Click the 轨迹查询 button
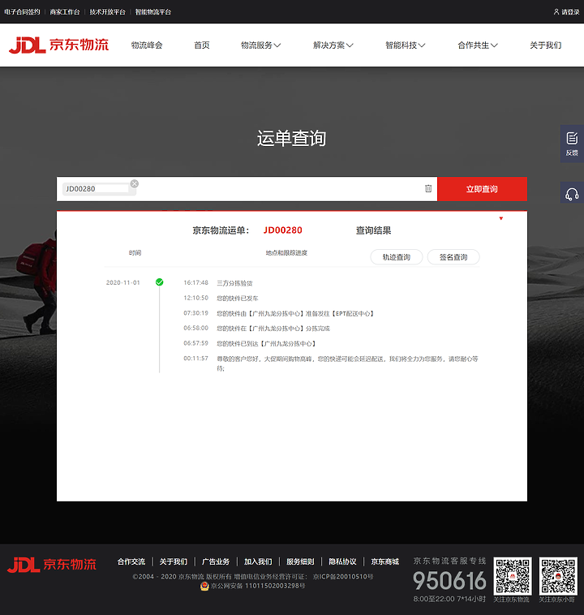The height and width of the screenshot is (615, 584). point(397,257)
